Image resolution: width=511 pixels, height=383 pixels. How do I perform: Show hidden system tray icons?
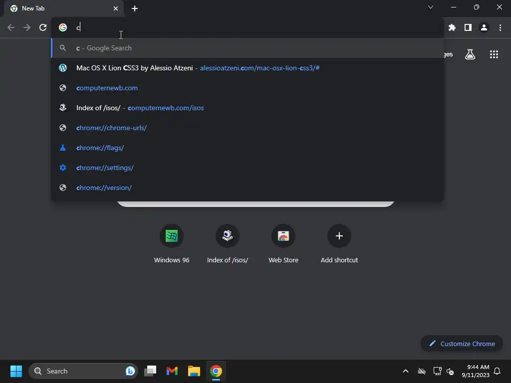(x=406, y=371)
